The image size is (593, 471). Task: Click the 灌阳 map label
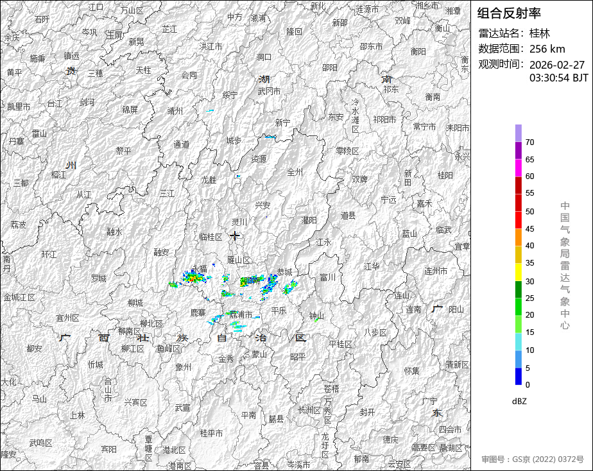[309, 220]
